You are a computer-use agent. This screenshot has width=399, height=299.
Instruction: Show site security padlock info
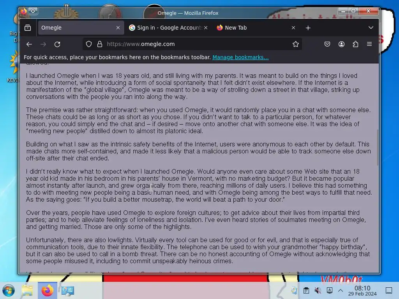click(100, 44)
